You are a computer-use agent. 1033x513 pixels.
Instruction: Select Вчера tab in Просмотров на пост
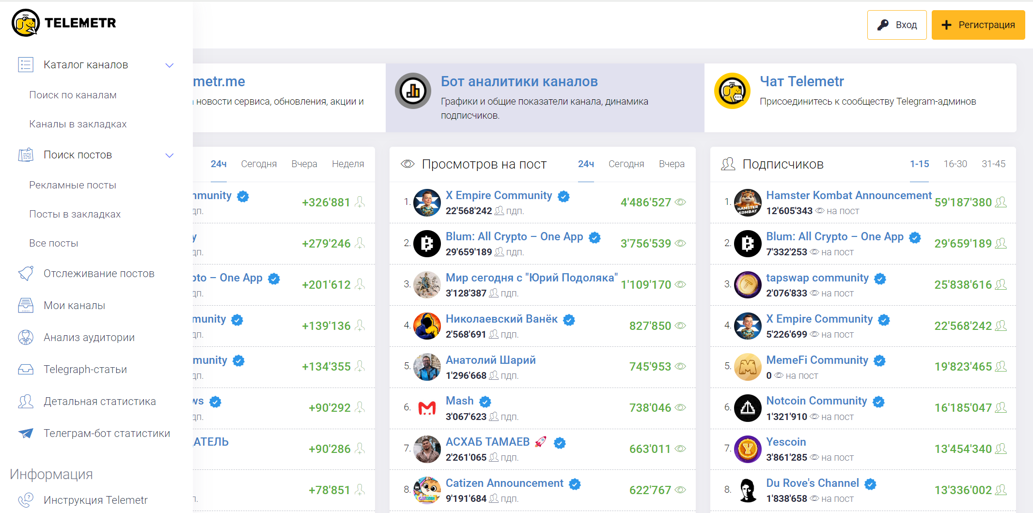tap(672, 164)
